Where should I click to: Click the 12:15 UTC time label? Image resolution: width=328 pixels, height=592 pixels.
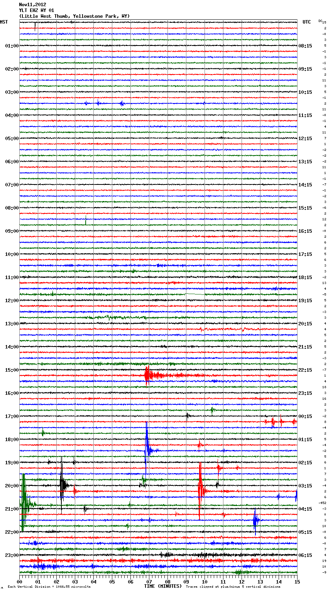(x=305, y=139)
